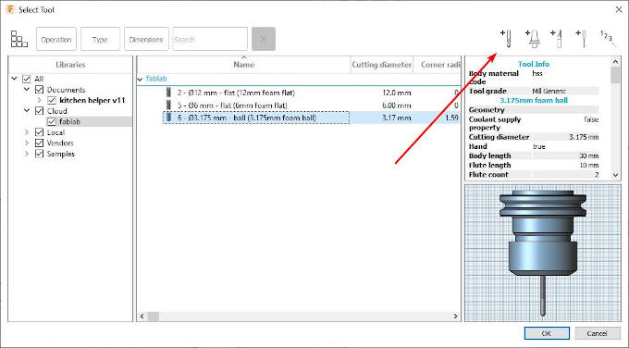Click the gray clear-filter X button
The image size is (629, 348).
[264, 39]
